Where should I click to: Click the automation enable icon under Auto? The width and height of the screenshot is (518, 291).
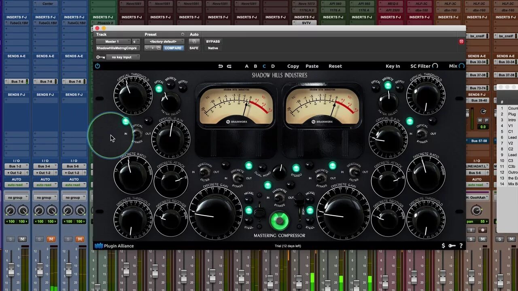(x=194, y=41)
